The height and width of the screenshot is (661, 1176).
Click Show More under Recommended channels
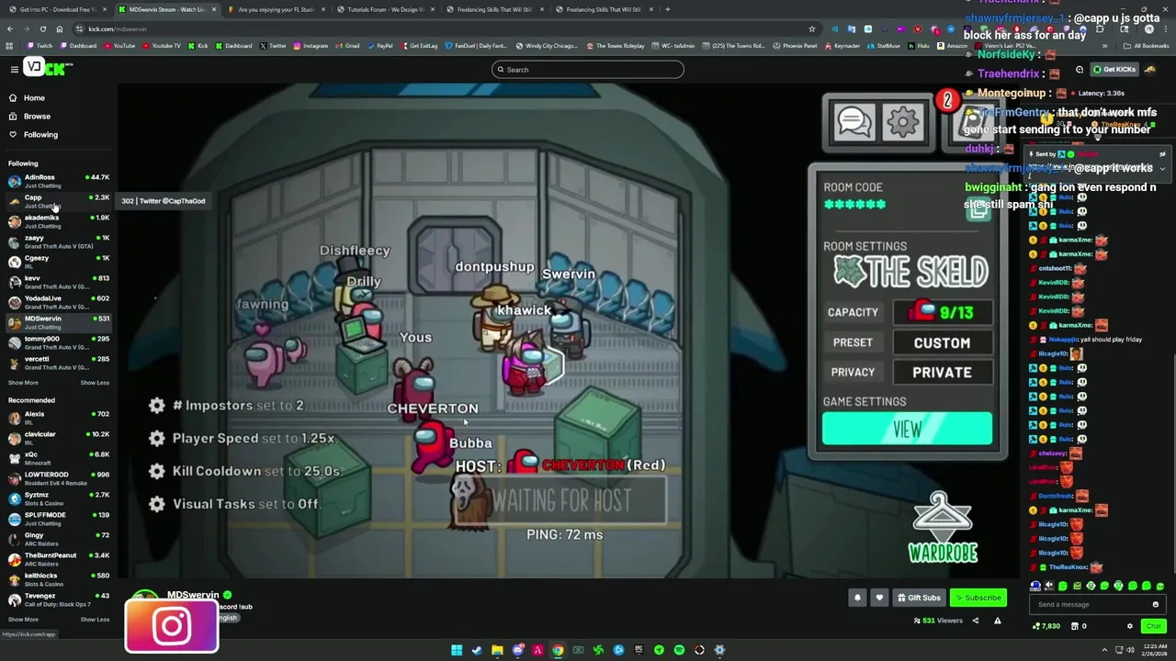[23, 620]
